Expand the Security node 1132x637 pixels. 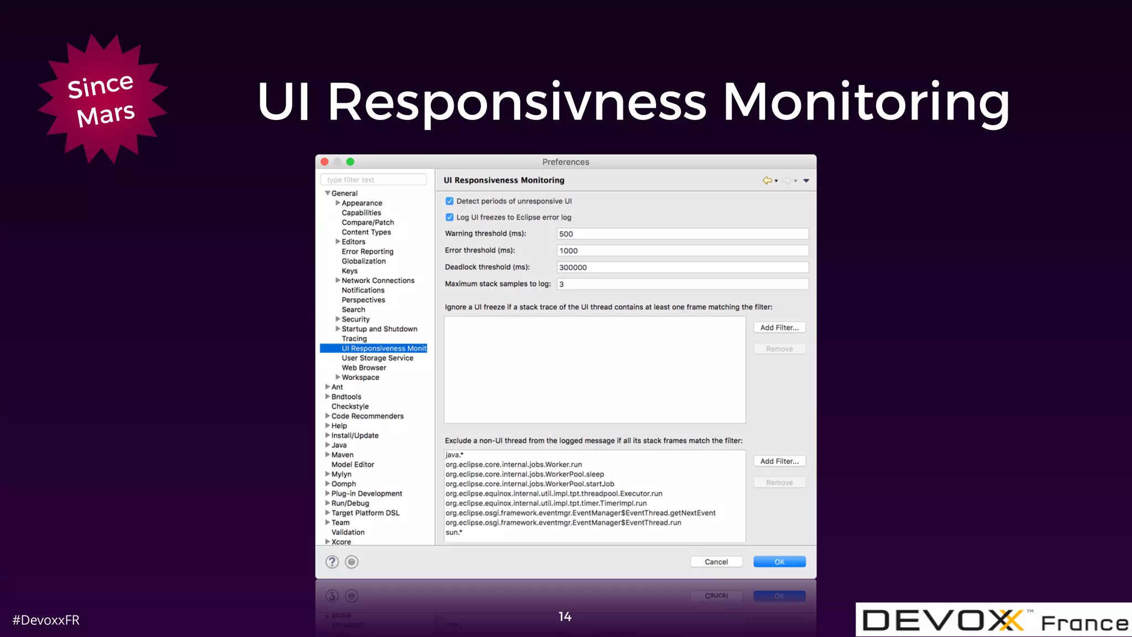[x=338, y=319]
